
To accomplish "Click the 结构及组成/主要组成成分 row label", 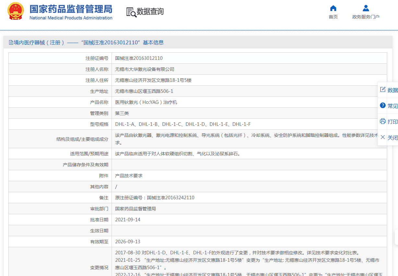I will [82, 139].
